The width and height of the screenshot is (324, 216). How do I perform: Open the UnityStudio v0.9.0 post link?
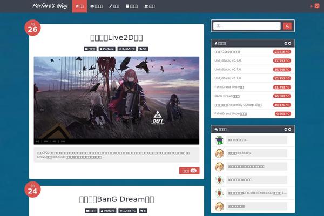point(228,78)
